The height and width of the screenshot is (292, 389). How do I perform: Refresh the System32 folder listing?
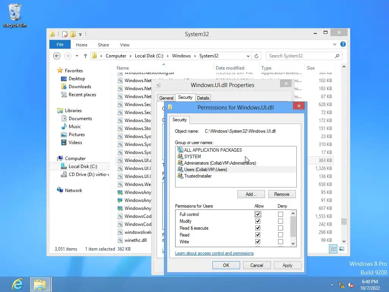(256, 56)
